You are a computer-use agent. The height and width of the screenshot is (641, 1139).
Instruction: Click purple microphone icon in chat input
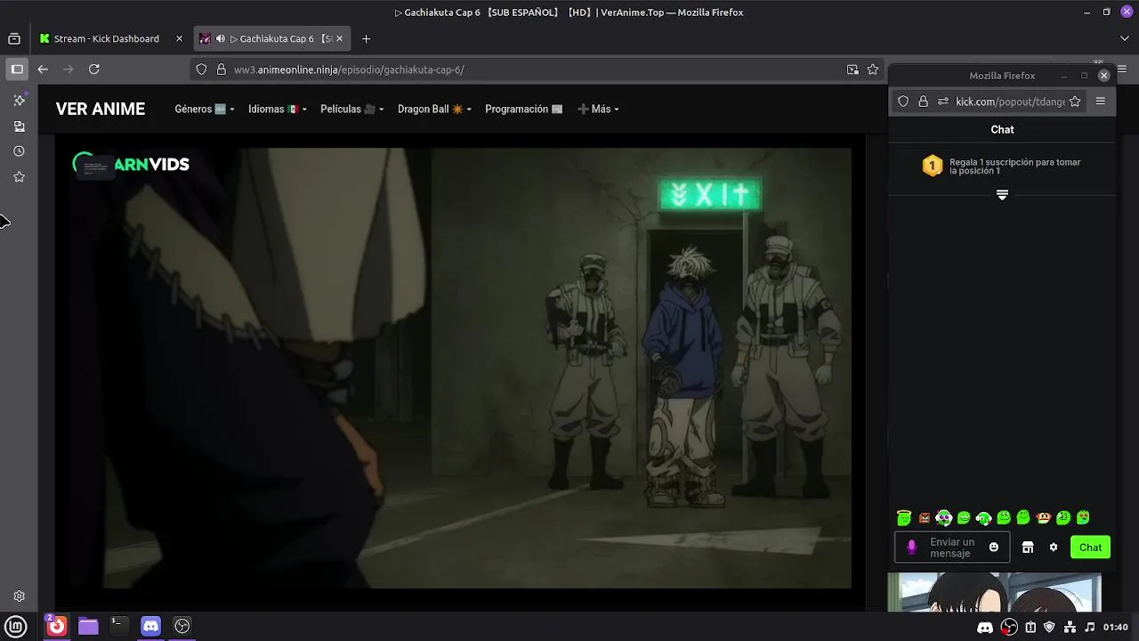coord(911,548)
